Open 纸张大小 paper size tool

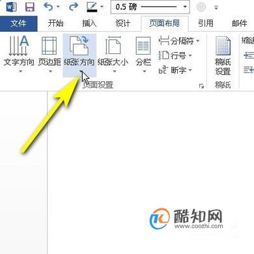[x=113, y=54]
